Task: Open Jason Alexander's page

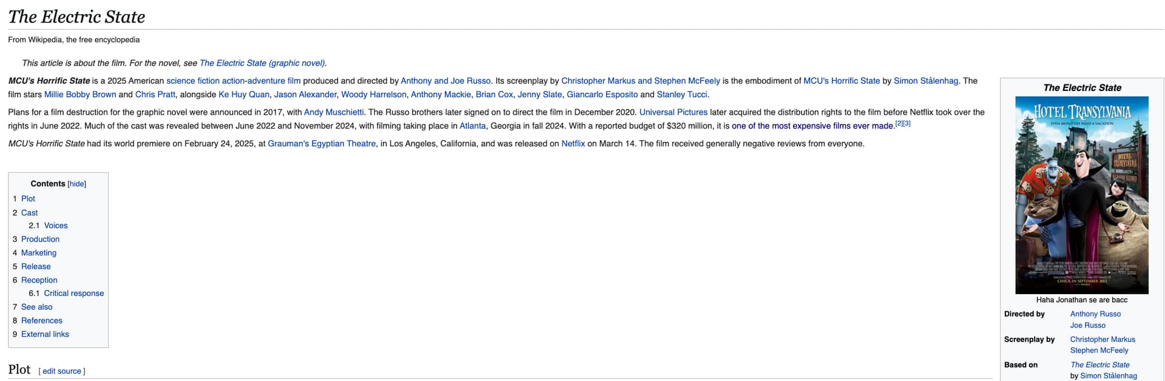Action: tap(305, 95)
